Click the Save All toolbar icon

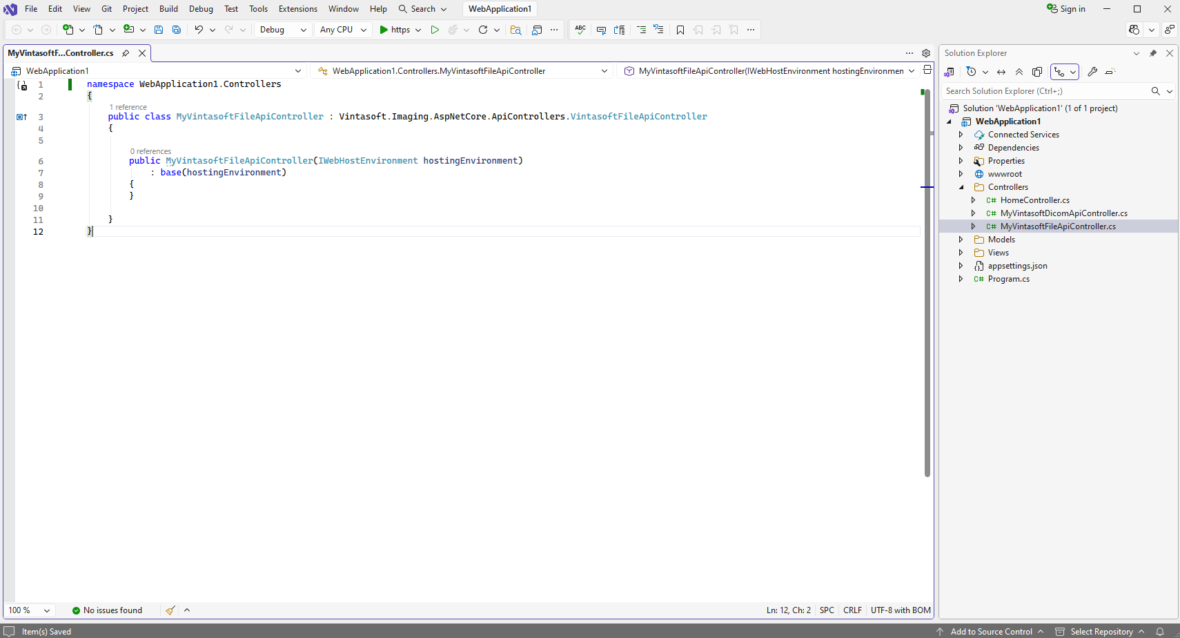(x=177, y=30)
